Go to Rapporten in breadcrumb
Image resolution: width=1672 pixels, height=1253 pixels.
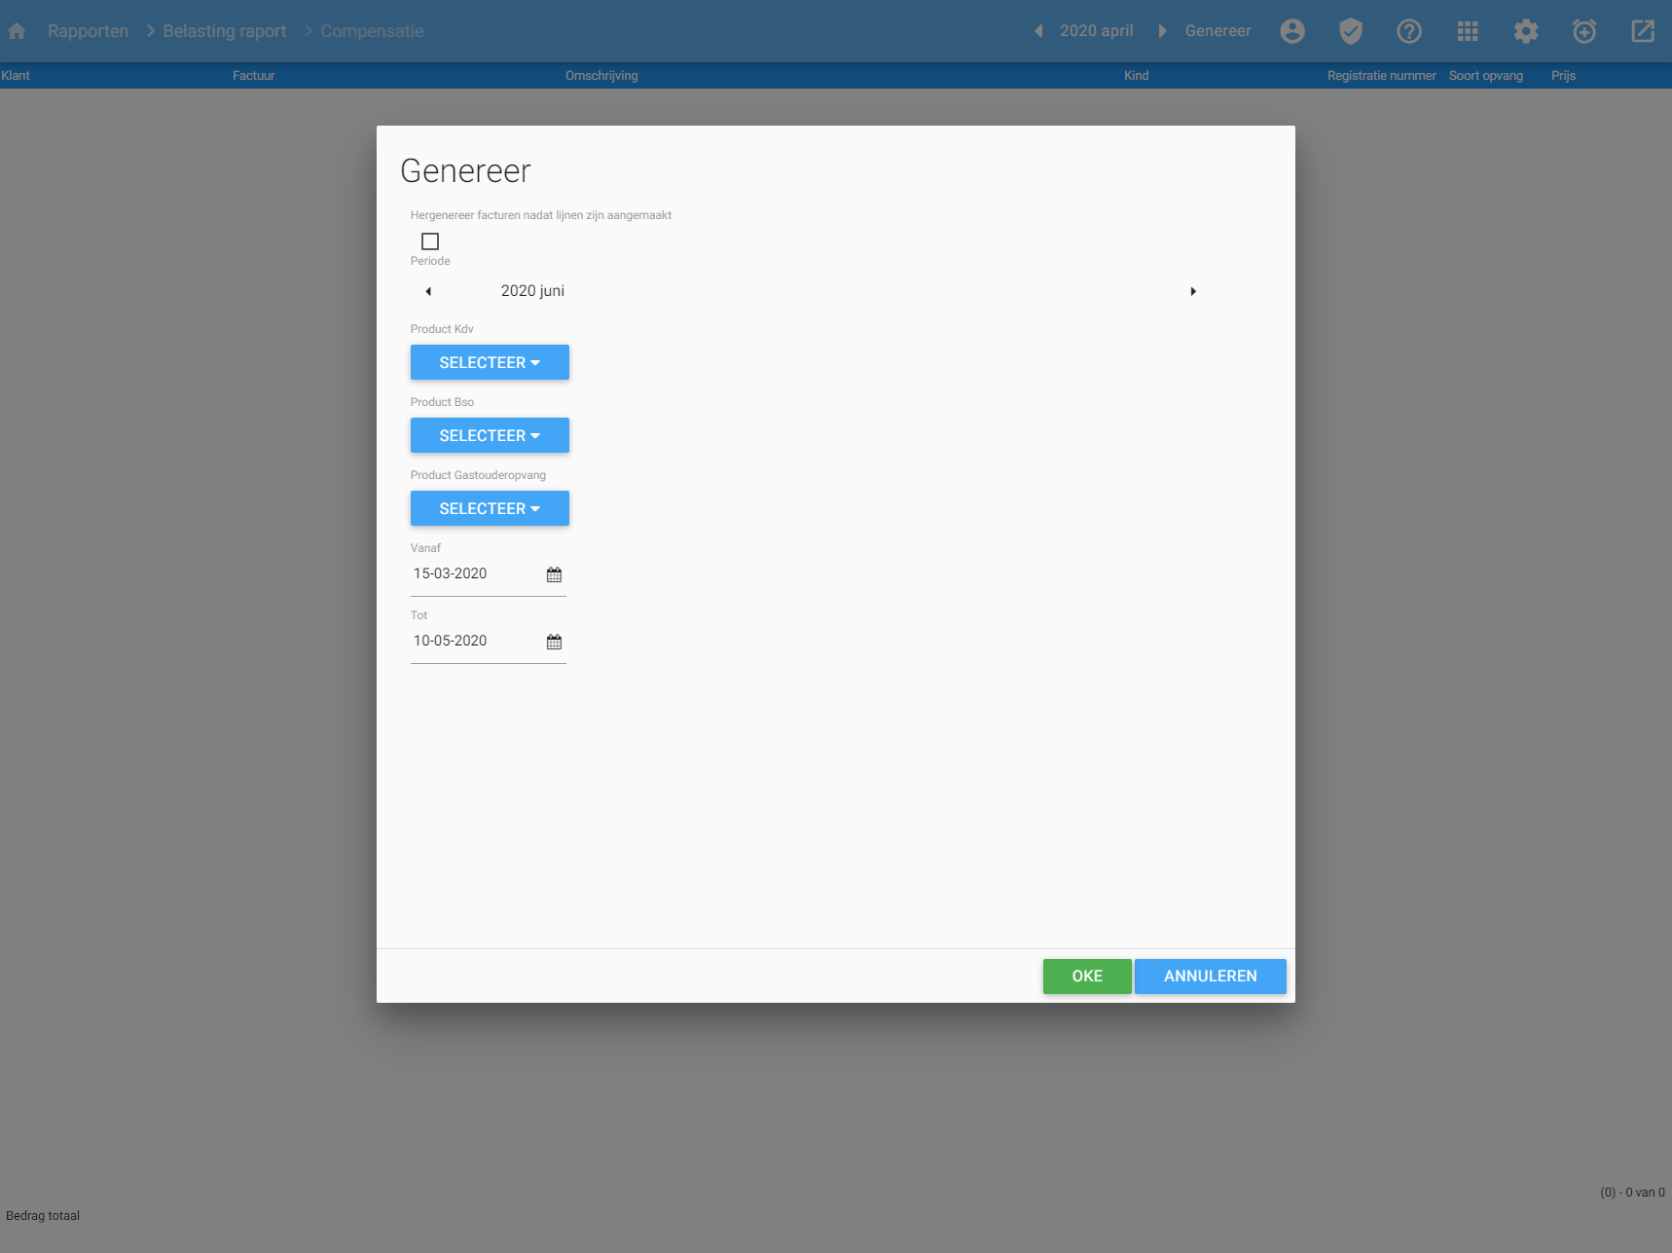coord(88,31)
